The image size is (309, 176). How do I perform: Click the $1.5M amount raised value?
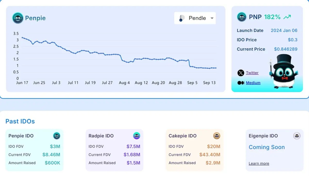pos(133,163)
